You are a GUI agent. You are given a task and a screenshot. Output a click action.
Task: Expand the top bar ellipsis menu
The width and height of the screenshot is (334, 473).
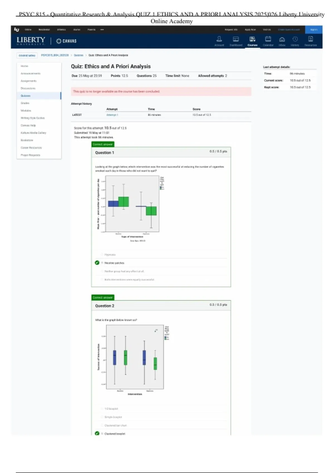click(x=102, y=29)
